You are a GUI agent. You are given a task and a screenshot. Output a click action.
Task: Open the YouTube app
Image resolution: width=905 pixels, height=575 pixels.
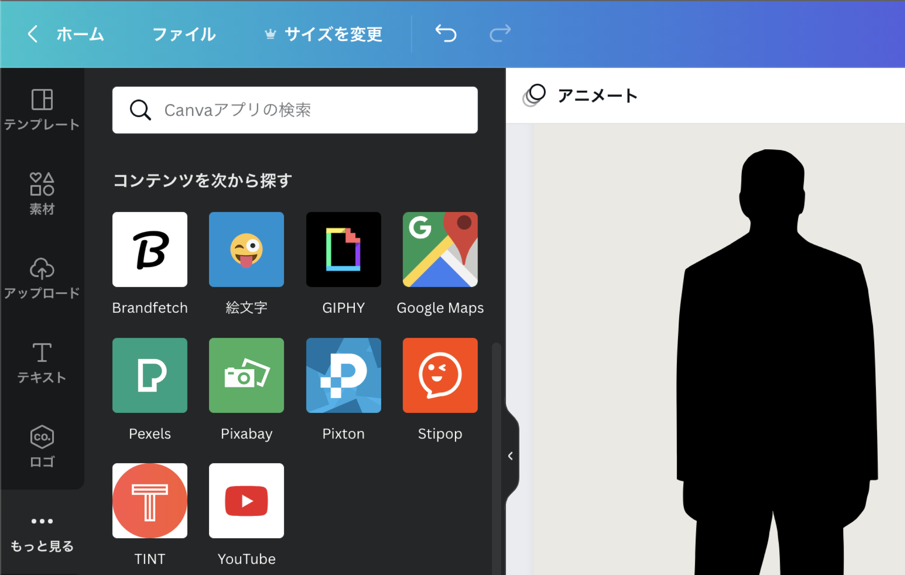point(246,500)
